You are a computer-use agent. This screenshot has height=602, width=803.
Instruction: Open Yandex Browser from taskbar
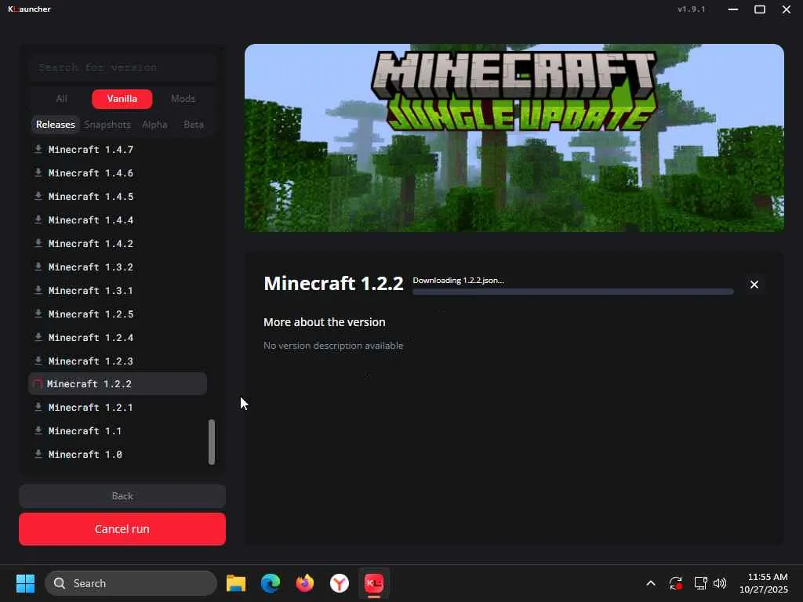[339, 583]
